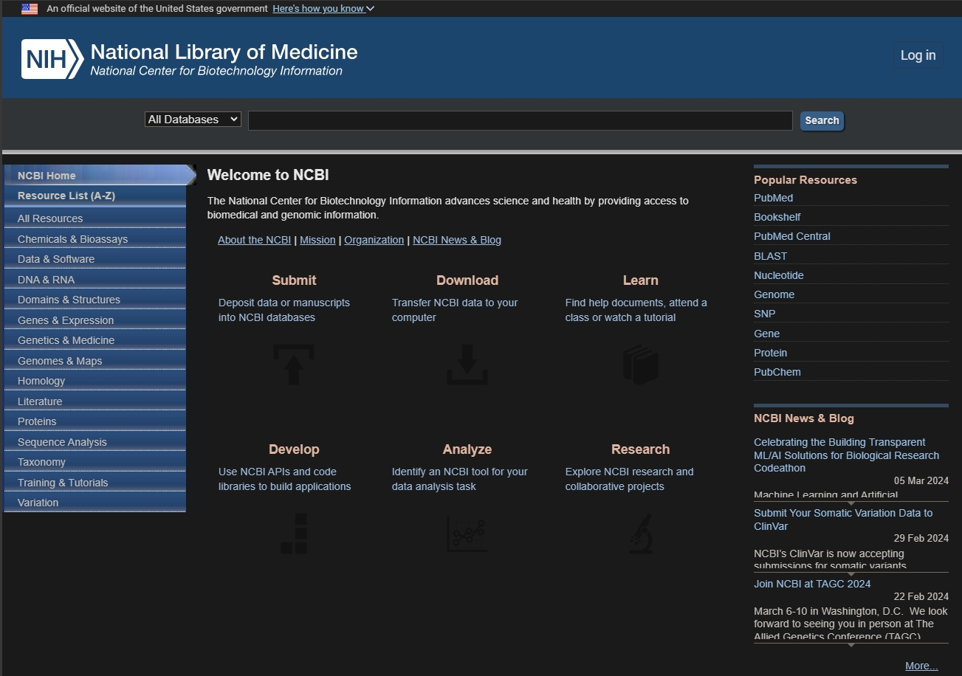
Task: Open NCBI News & Blog link
Action: pyautogui.click(x=456, y=240)
